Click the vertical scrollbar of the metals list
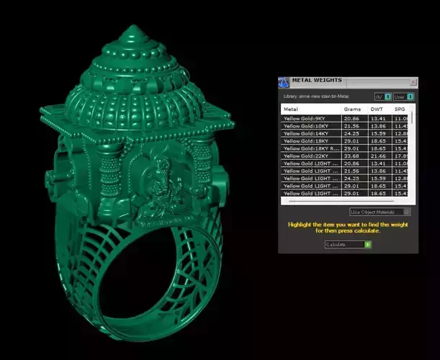The image size is (440, 360). click(x=412, y=117)
